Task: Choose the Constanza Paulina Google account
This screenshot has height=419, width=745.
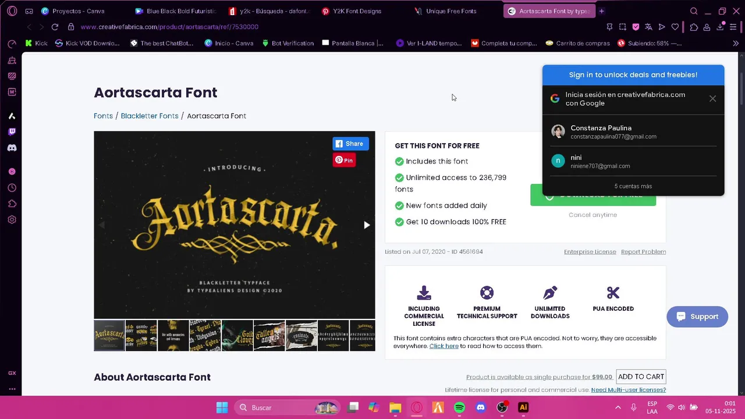Action: 633,132
